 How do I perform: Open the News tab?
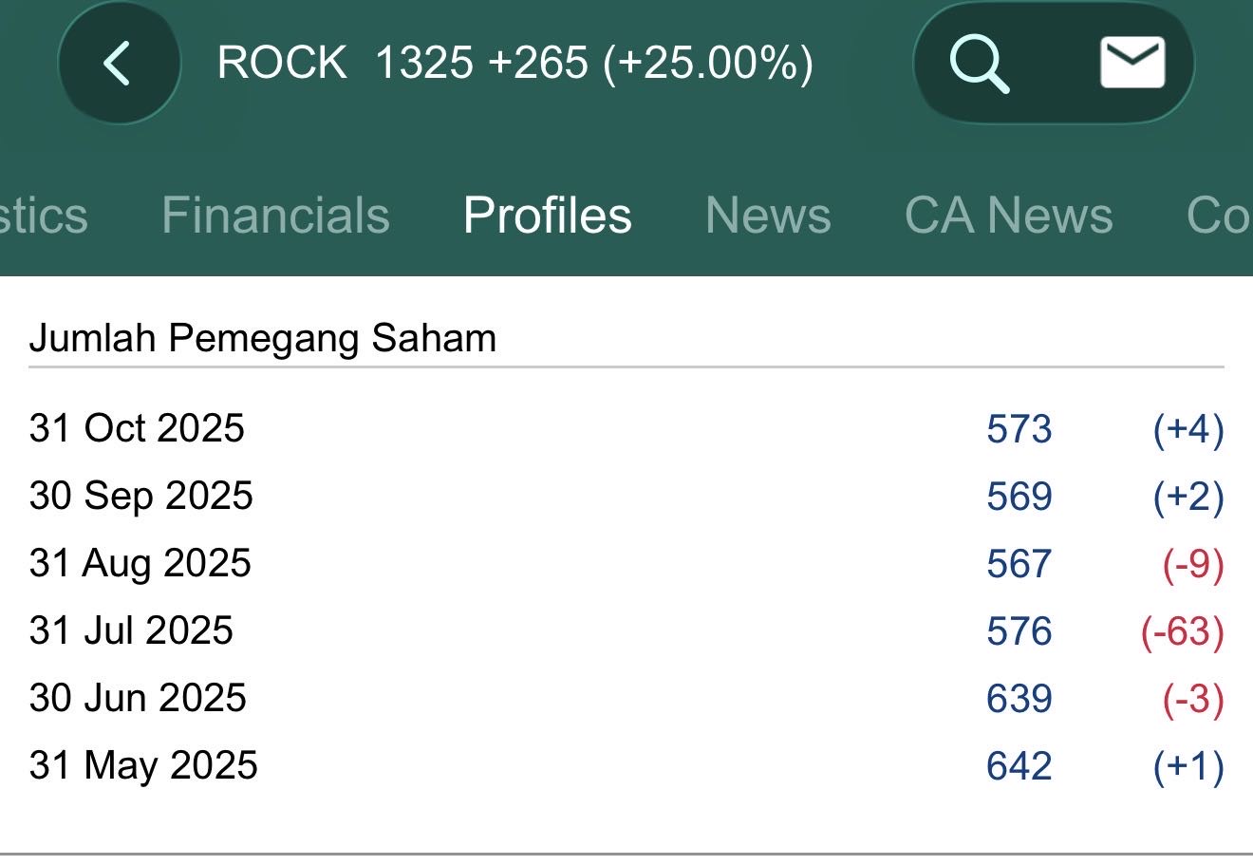click(x=767, y=215)
